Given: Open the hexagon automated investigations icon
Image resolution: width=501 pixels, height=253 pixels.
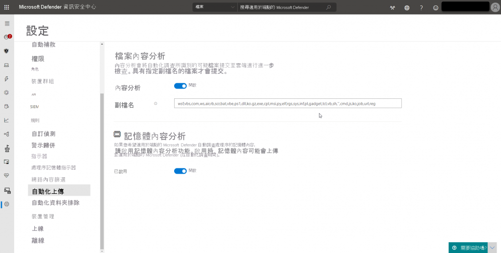Looking at the screenshot, I should pyautogui.click(x=6, y=92).
